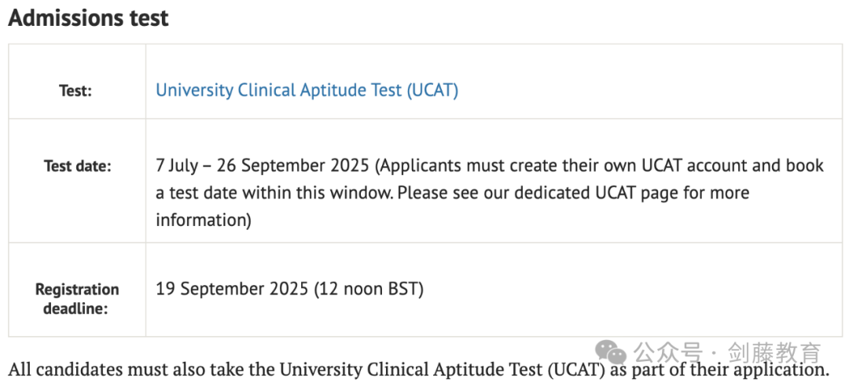Viewport: 849px width, 387px height.
Task: Click the 26 September 2025 end date
Action: pos(293,166)
